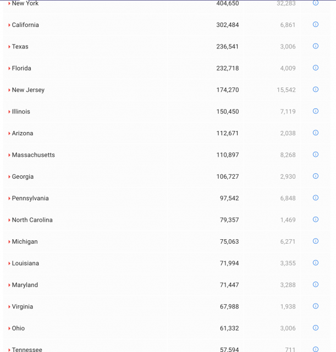
Task: Click the info icon for Massachusetts
Action: pyautogui.click(x=316, y=155)
